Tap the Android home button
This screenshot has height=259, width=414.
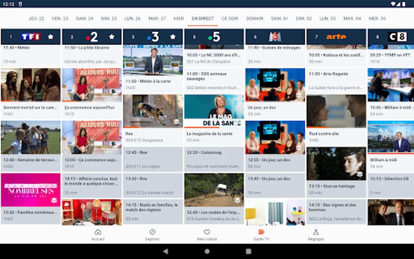tap(207, 251)
